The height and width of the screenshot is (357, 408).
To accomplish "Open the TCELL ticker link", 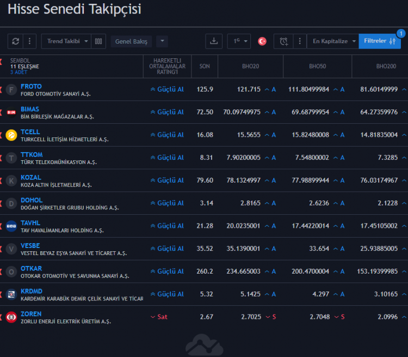I will coord(30,132).
